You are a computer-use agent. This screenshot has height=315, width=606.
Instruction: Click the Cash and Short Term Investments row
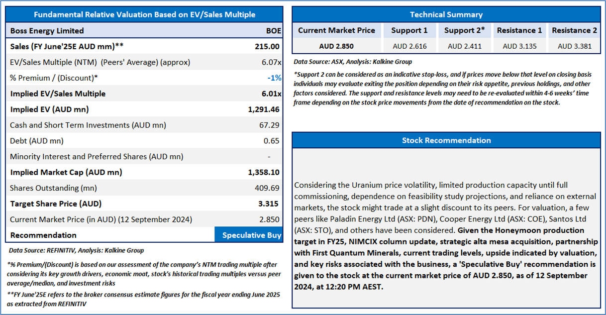144,125
